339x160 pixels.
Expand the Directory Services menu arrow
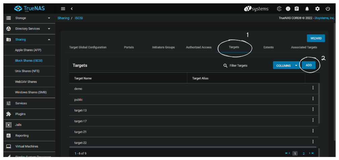point(49,29)
